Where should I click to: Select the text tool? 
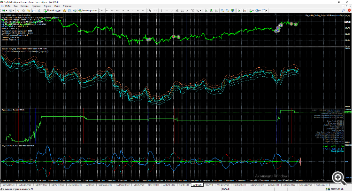pos(187,10)
